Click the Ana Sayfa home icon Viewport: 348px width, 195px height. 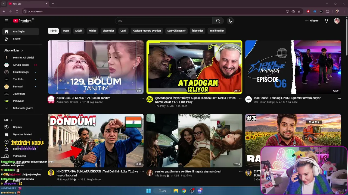(x=7, y=31)
